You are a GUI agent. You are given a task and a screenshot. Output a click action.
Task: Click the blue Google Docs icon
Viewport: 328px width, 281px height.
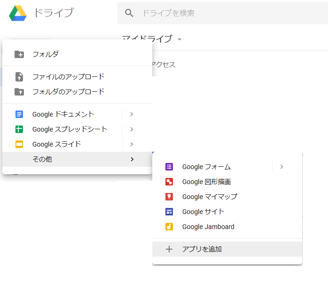(x=19, y=114)
